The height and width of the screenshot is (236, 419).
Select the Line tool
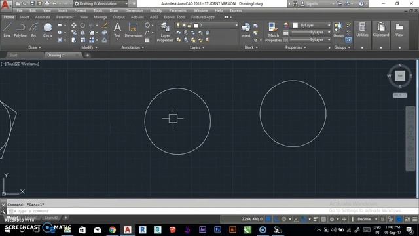tap(7, 30)
